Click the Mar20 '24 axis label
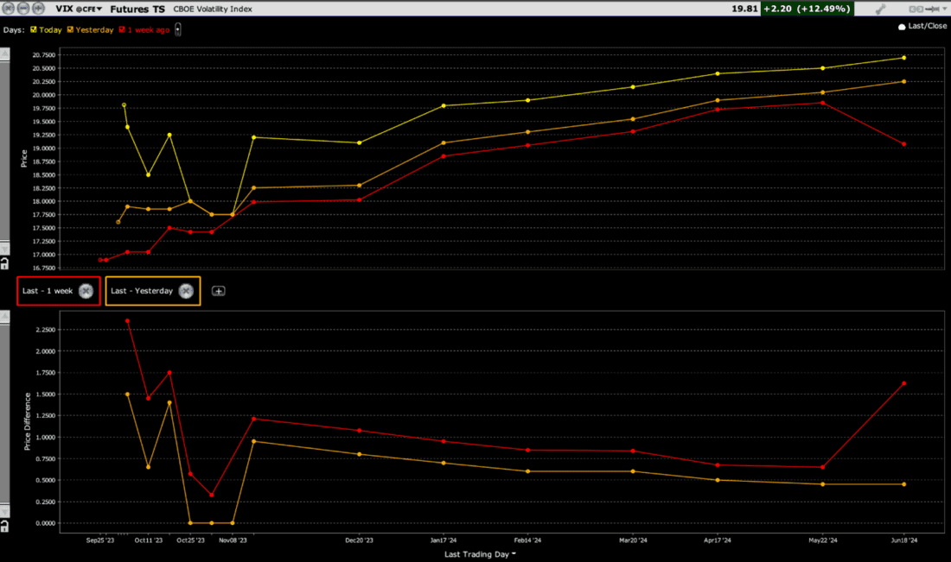The image size is (951, 562). coord(633,540)
